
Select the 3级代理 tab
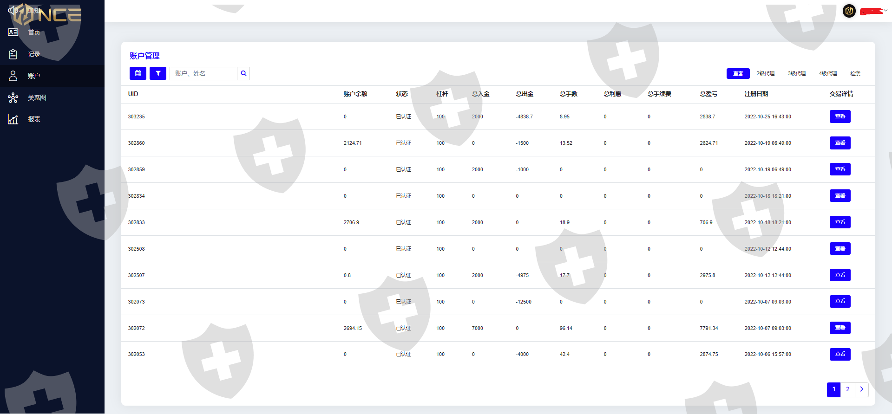(x=796, y=73)
